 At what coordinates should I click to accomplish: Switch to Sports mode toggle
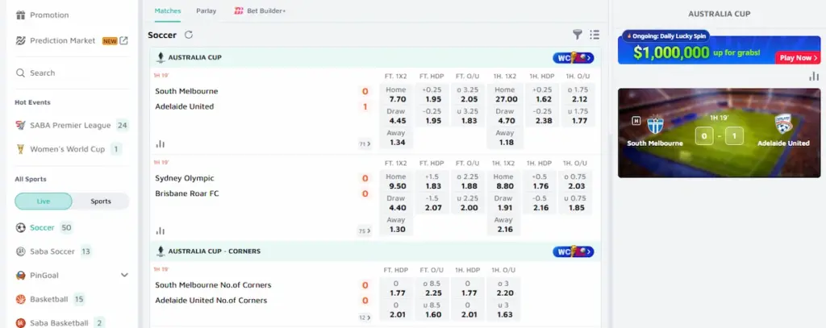[x=101, y=201]
